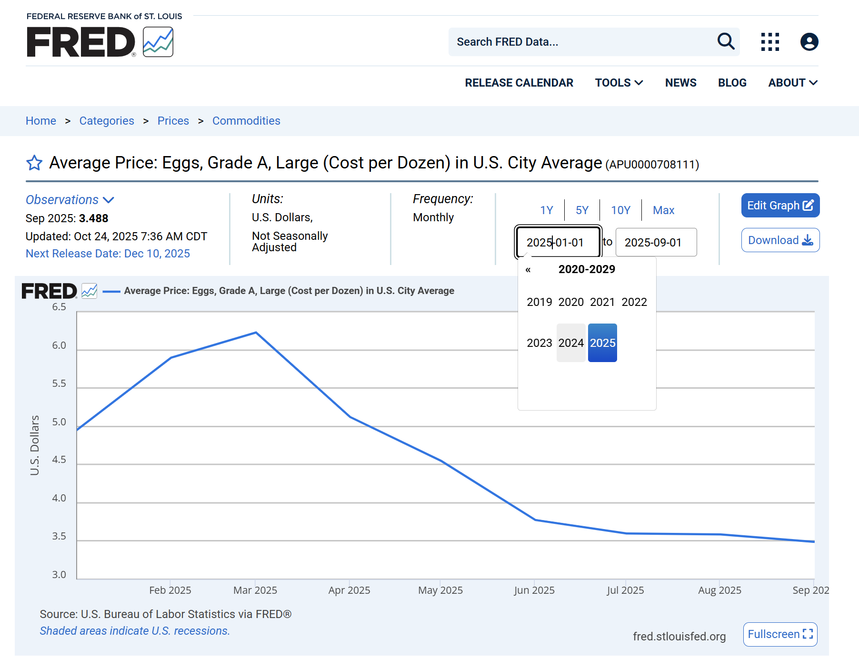The image size is (859, 658).
Task: Click the 'Not Seasonally Adjusted' units text
Action: (290, 242)
